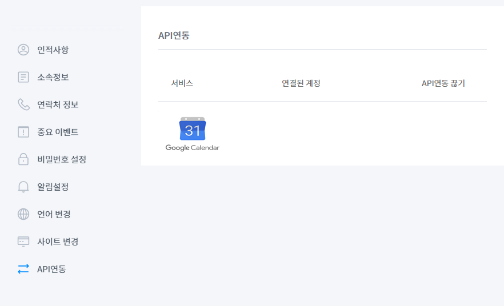Open 알림설정 in the sidebar
Viewport: 504px width, 306px height.
pos(53,187)
